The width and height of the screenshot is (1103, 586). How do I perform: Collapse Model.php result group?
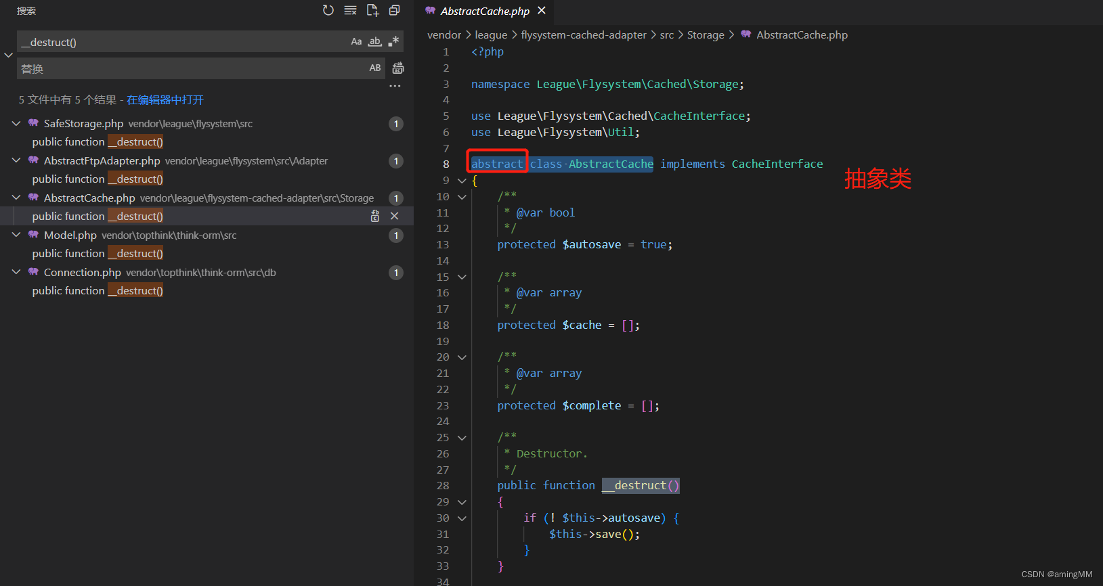(16, 235)
